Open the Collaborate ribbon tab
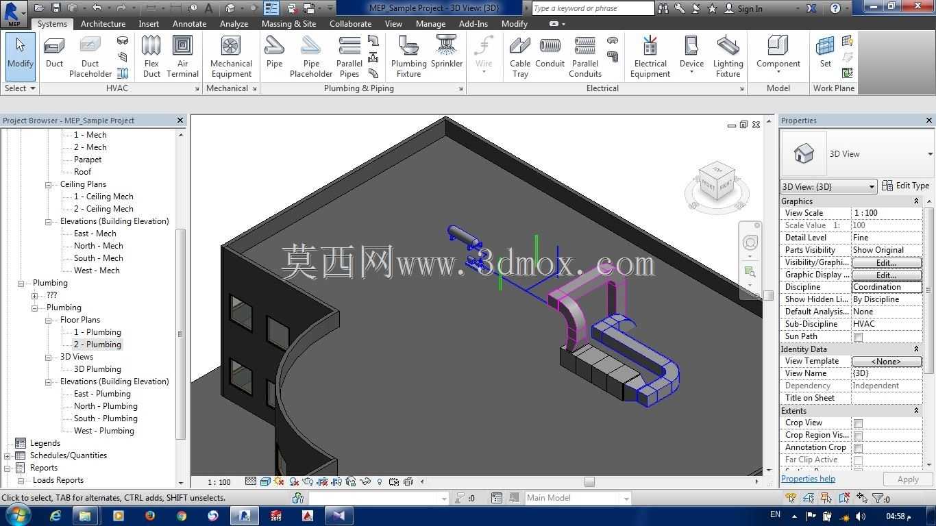 [350, 23]
